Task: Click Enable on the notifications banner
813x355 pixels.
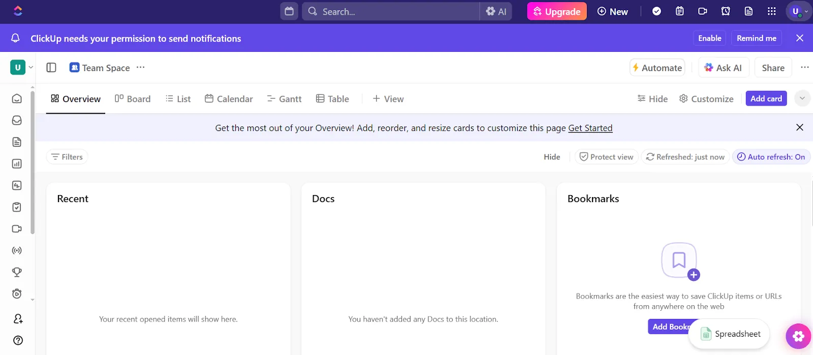Action: [x=710, y=38]
